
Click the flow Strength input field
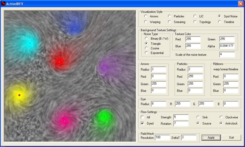(x=181, y=117)
